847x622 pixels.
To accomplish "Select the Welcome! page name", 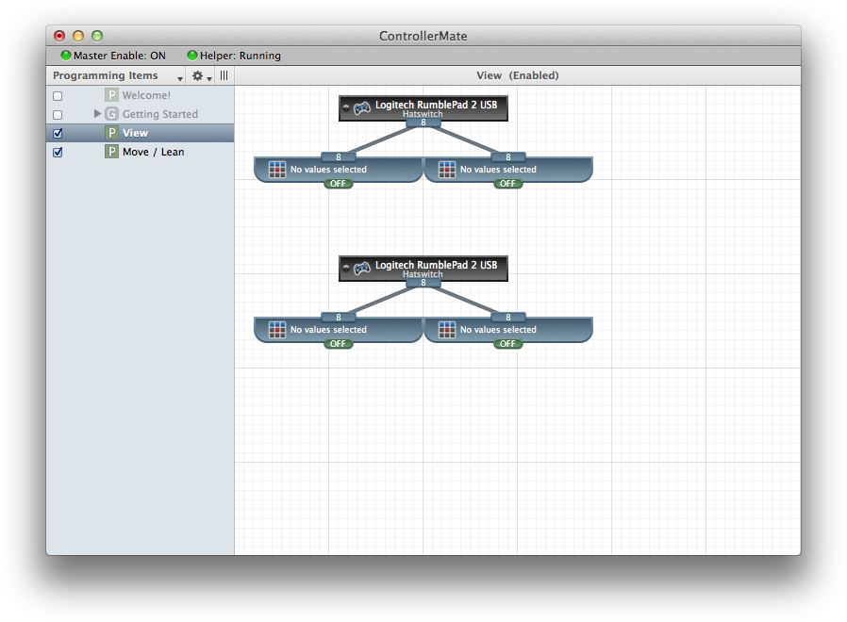I will (x=146, y=95).
